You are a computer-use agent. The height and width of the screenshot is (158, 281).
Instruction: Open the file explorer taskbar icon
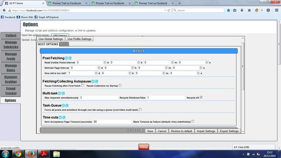click(x=57, y=154)
